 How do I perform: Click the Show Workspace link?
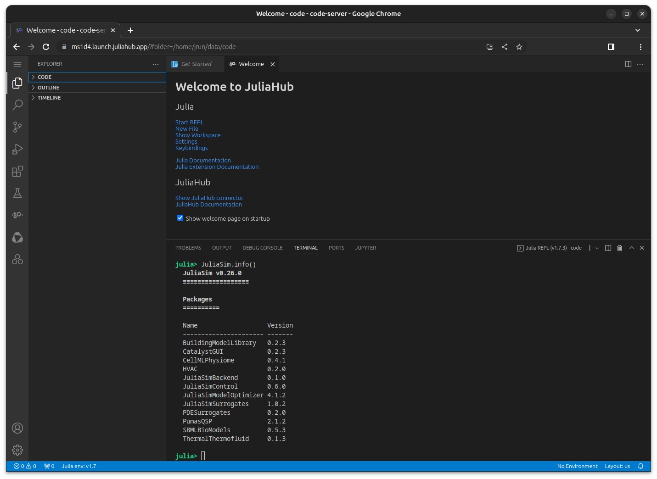(x=198, y=135)
